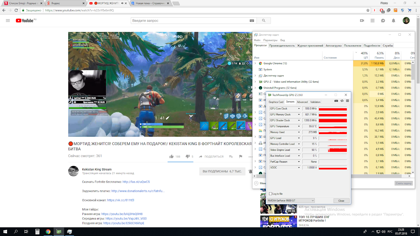The width and height of the screenshot is (420, 236).
Task: Open the Windows action center notifications
Action: coord(413,232)
